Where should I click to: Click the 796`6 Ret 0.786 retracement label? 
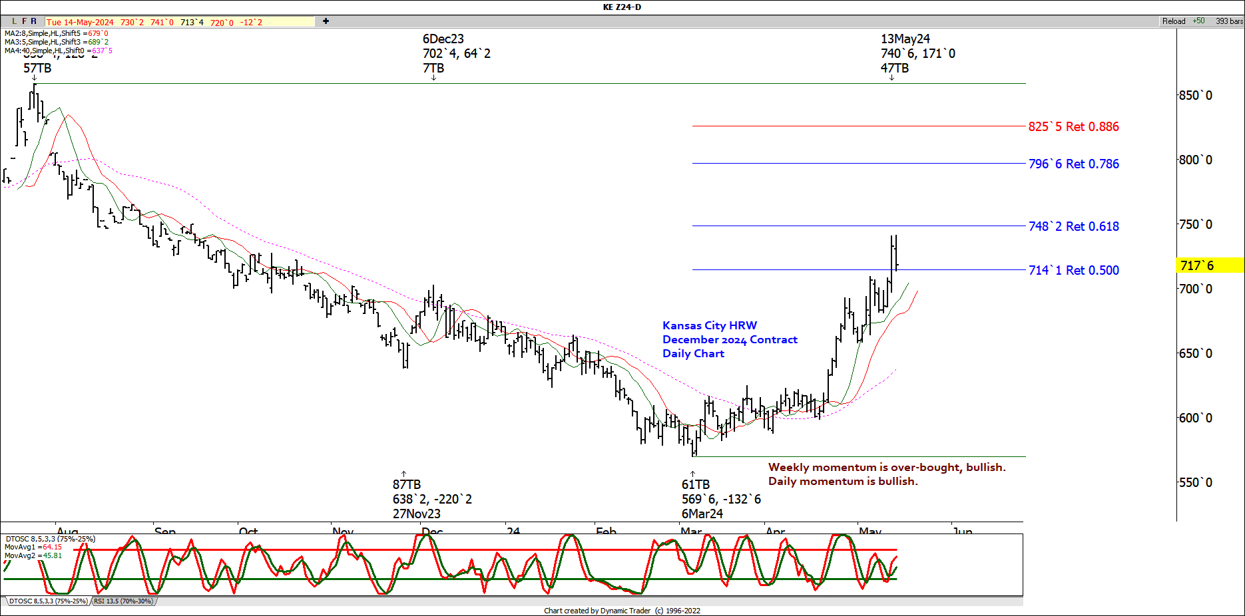[1073, 164]
